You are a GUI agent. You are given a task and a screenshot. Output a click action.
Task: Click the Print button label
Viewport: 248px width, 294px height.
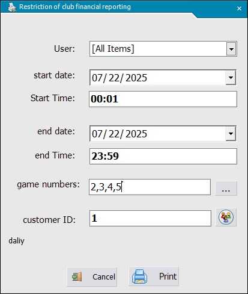[x=168, y=277]
